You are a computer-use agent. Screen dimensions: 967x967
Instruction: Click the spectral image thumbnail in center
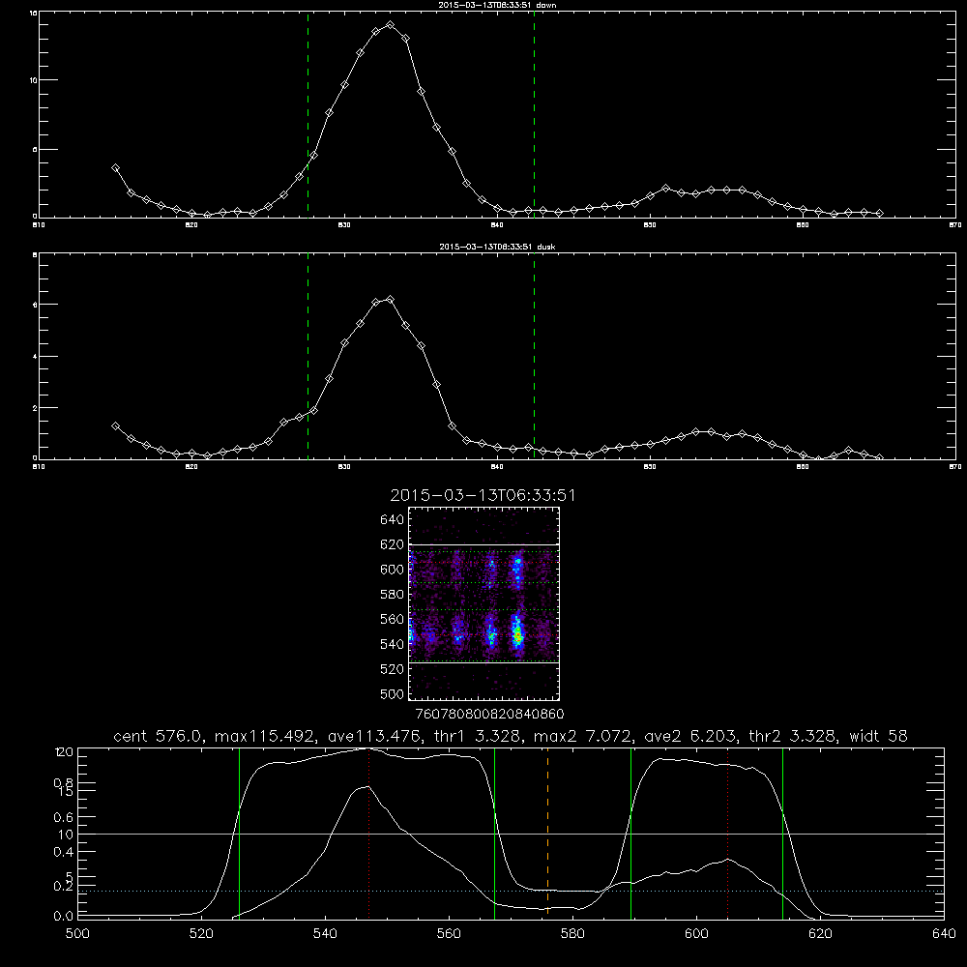click(483, 603)
